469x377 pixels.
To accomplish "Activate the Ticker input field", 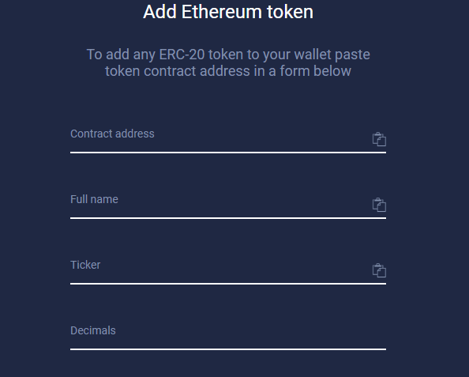I will point(219,271).
